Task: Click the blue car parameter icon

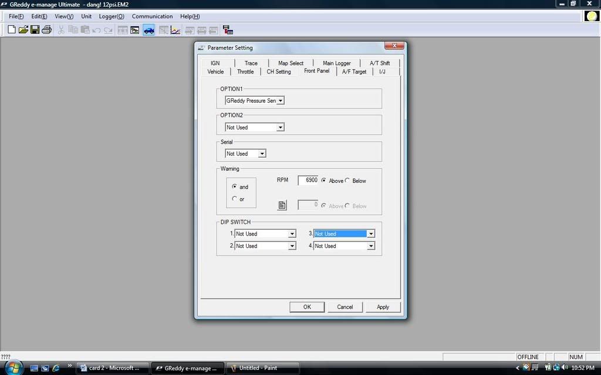Action: click(148, 30)
